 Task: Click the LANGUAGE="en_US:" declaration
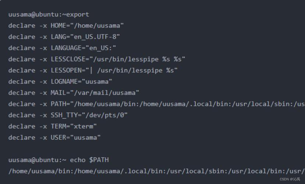(62, 48)
